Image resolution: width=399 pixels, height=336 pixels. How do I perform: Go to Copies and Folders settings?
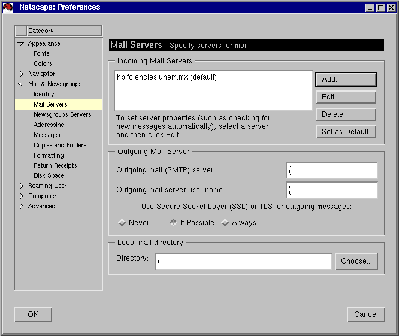coord(60,145)
